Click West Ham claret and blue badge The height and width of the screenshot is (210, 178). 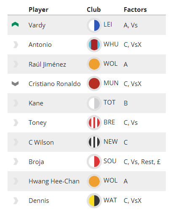[x=94, y=45]
